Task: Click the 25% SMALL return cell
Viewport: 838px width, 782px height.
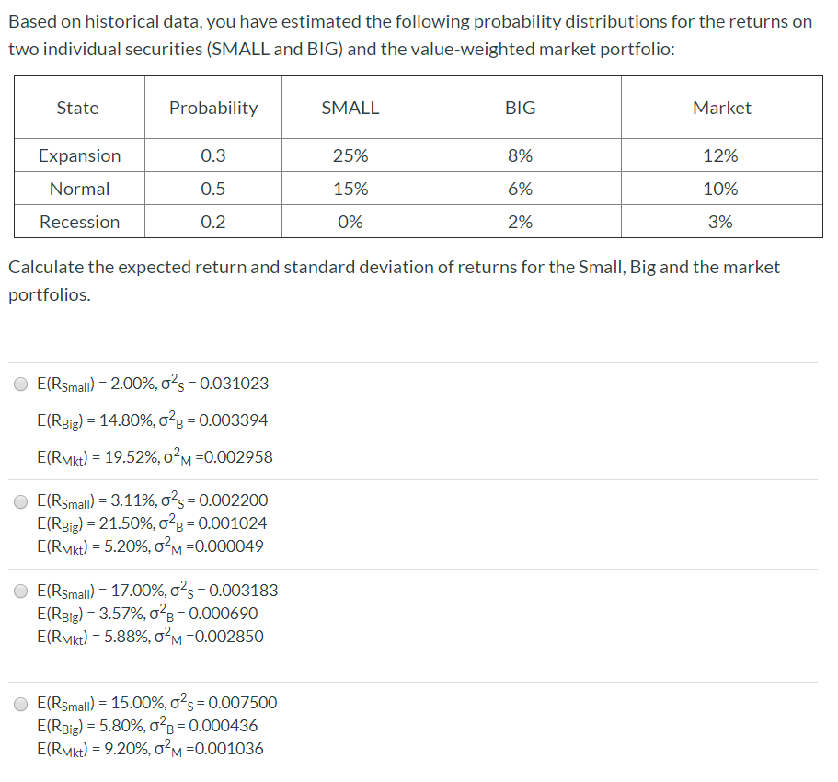Action: point(350,155)
